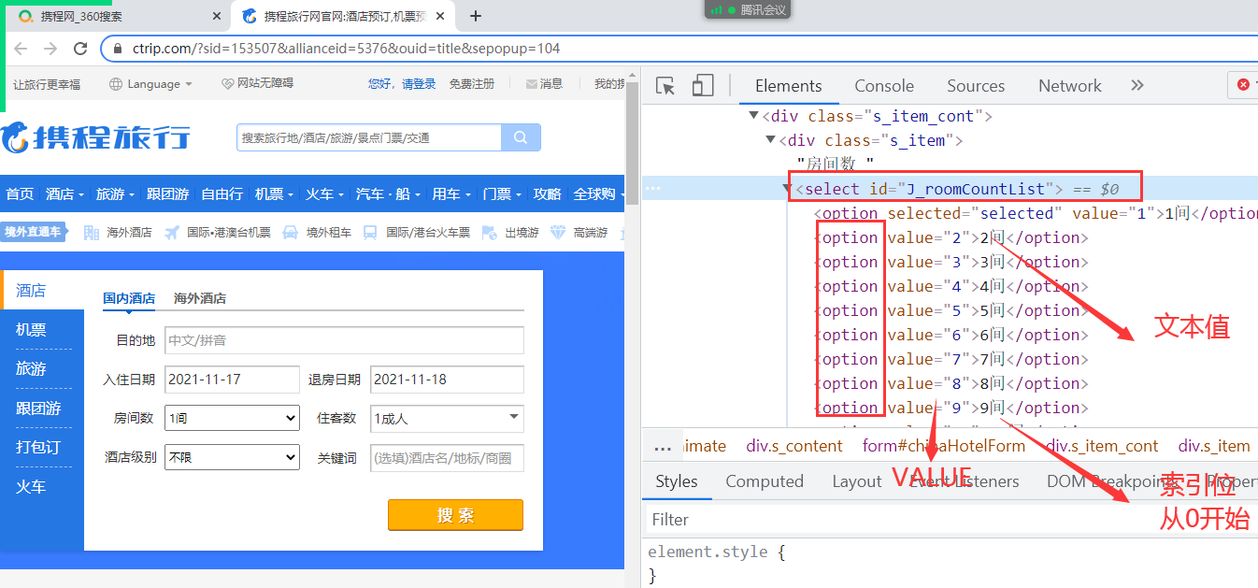Viewport: 1258px width, 588px height.
Task: Click in the 目的地 destination field
Action: point(344,340)
